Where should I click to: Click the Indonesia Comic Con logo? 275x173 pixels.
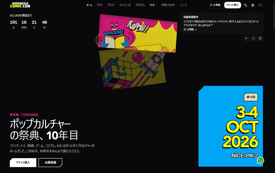pos(20,5)
